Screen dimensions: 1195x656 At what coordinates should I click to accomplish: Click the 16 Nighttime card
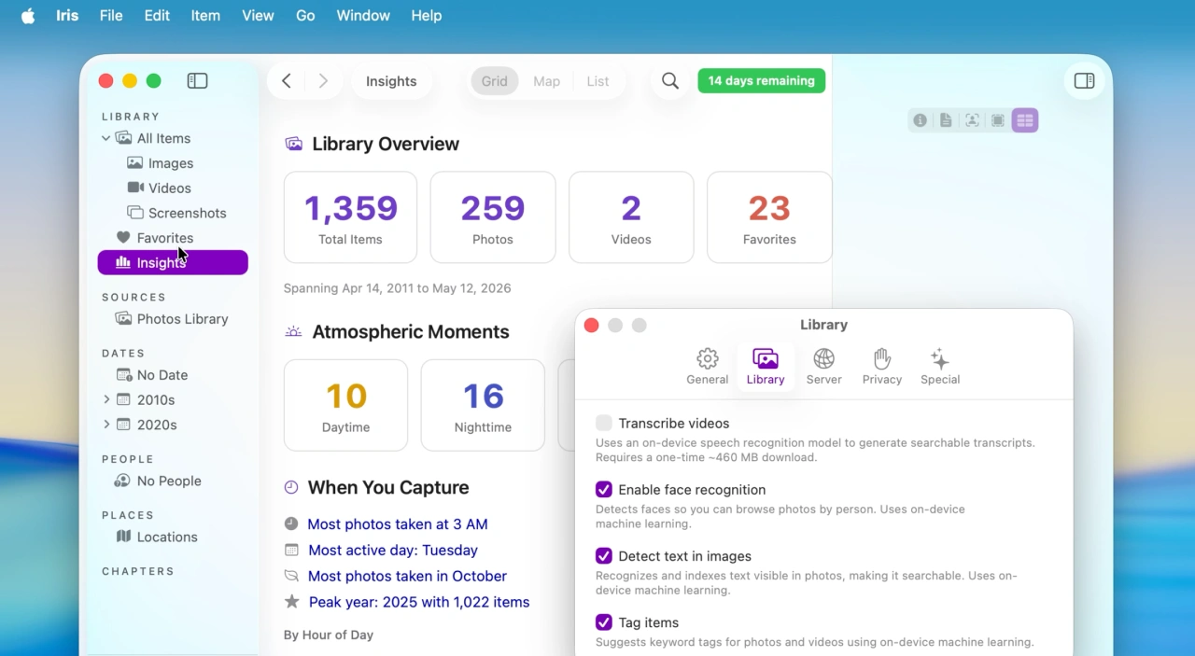(x=483, y=405)
